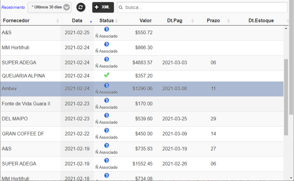
Task: Open the Ultimos 30 dias period dropdown
Action: pyautogui.click(x=50, y=7)
